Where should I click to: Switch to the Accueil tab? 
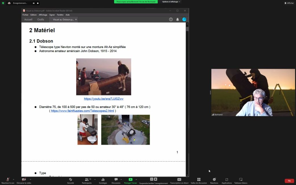click(x=28, y=19)
